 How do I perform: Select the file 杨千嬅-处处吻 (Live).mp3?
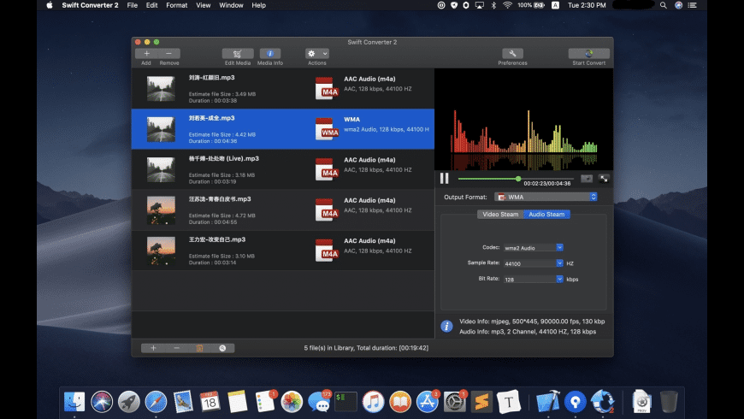[x=283, y=169]
